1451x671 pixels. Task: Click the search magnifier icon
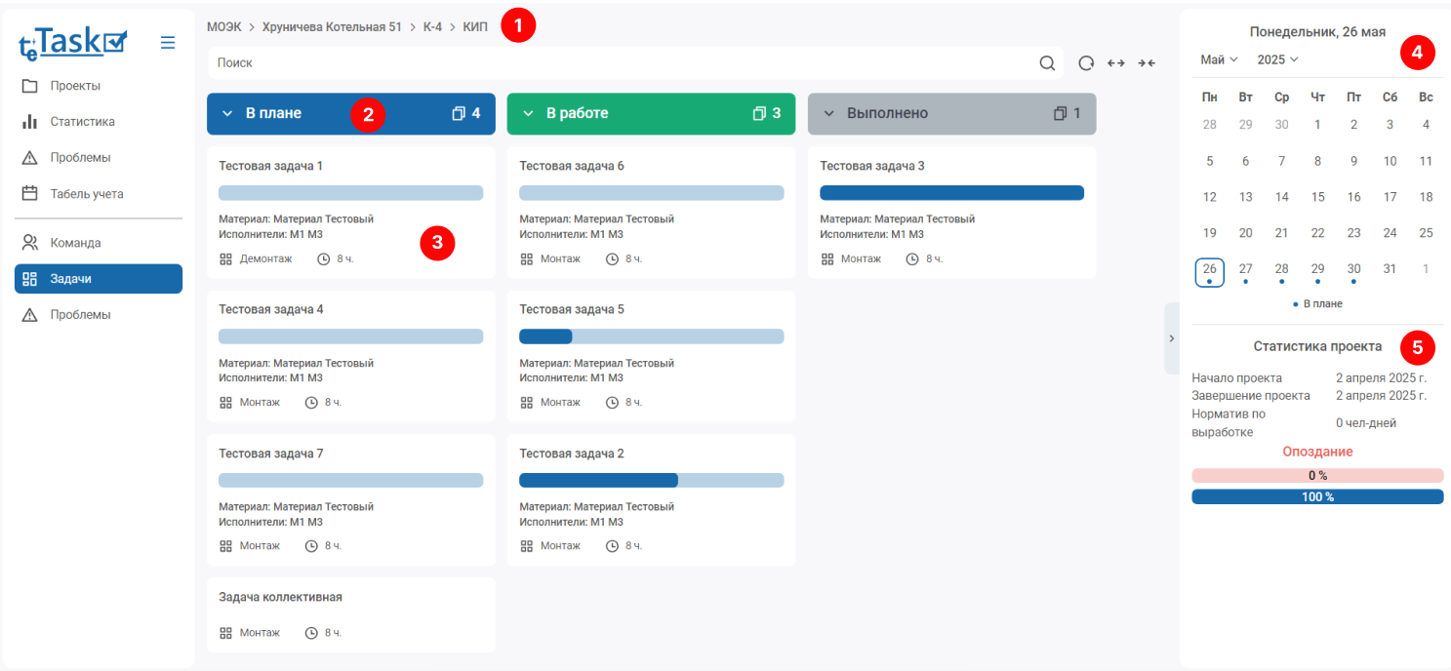1047,63
